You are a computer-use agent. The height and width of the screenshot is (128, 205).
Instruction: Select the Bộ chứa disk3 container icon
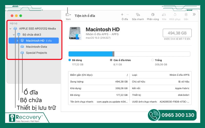(x=19, y=35)
